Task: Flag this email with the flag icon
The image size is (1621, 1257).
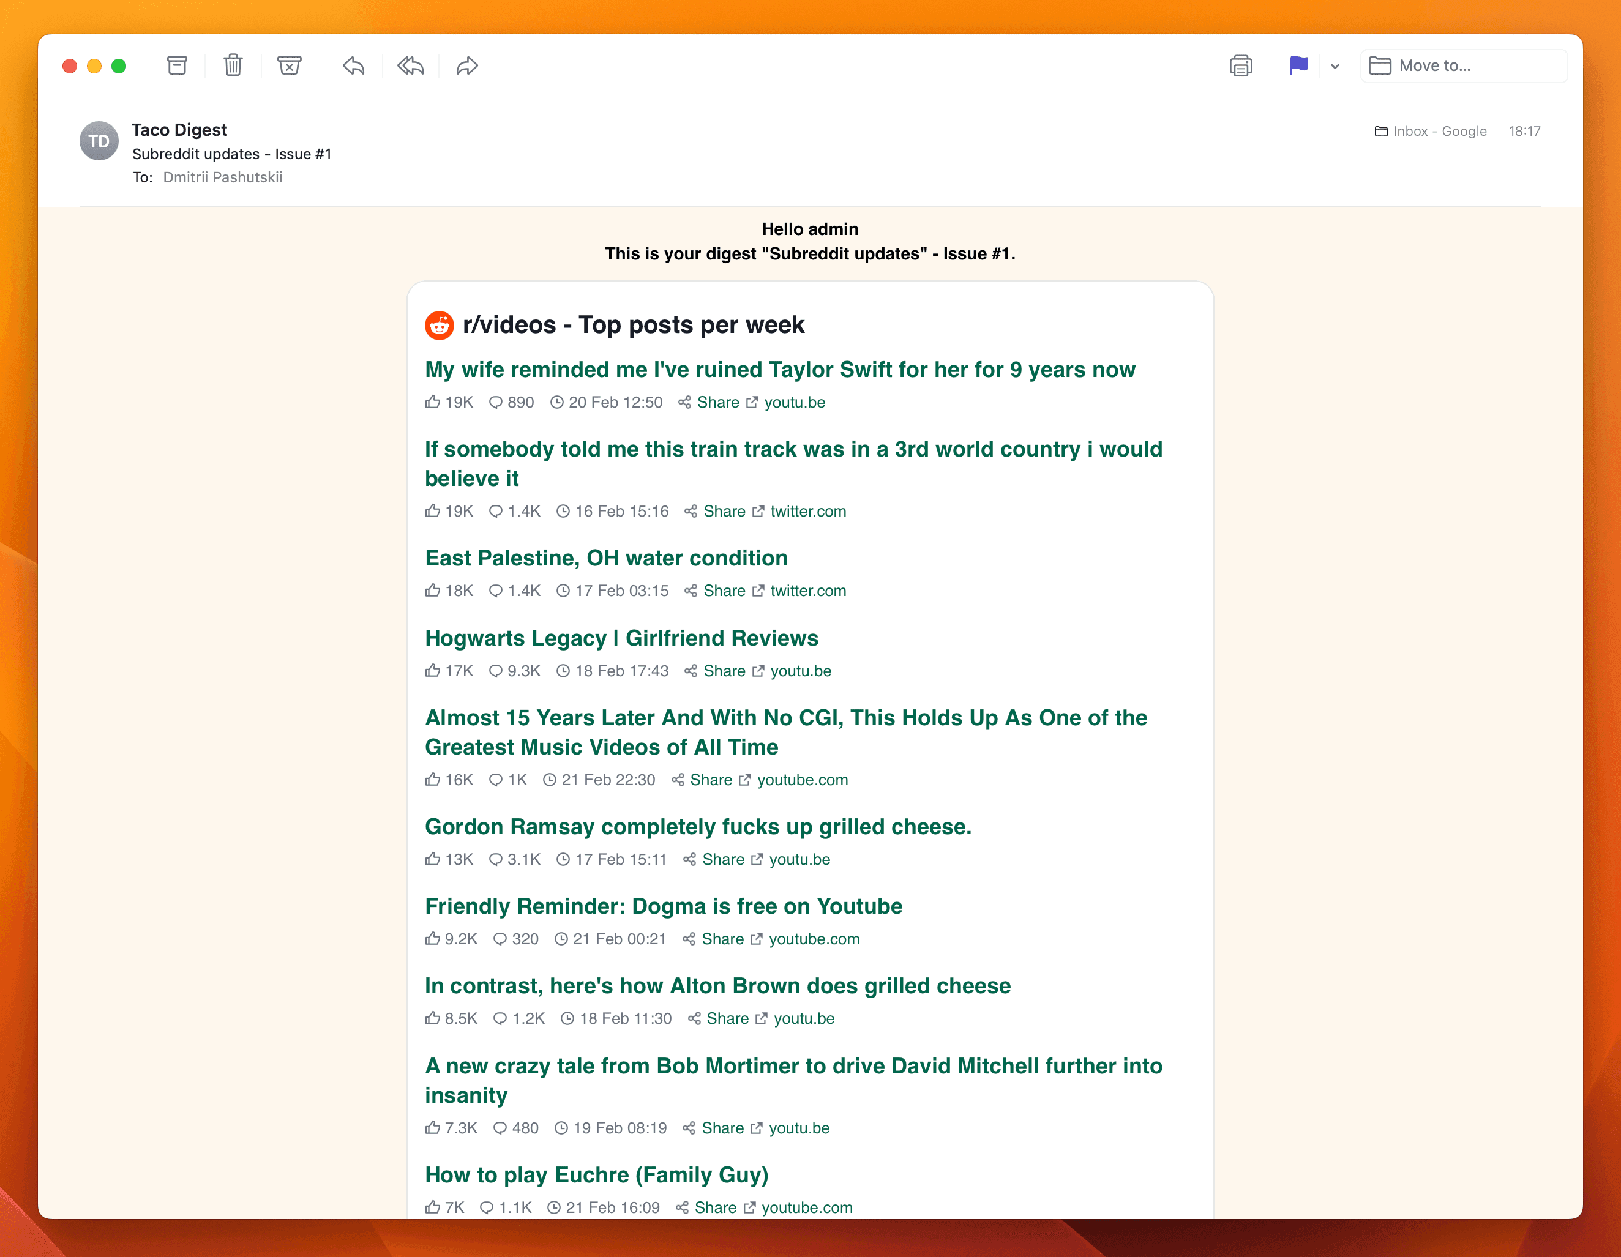Action: pos(1299,65)
